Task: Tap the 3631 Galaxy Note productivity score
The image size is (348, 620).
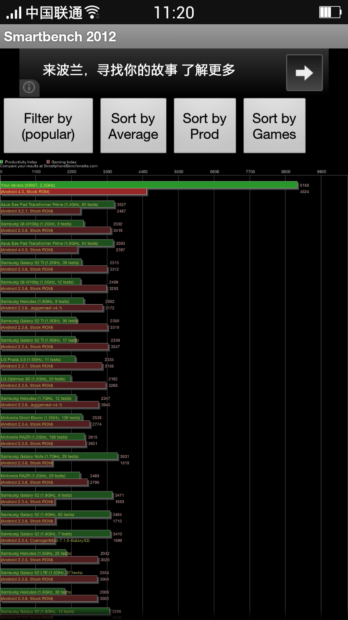Action: click(x=125, y=456)
